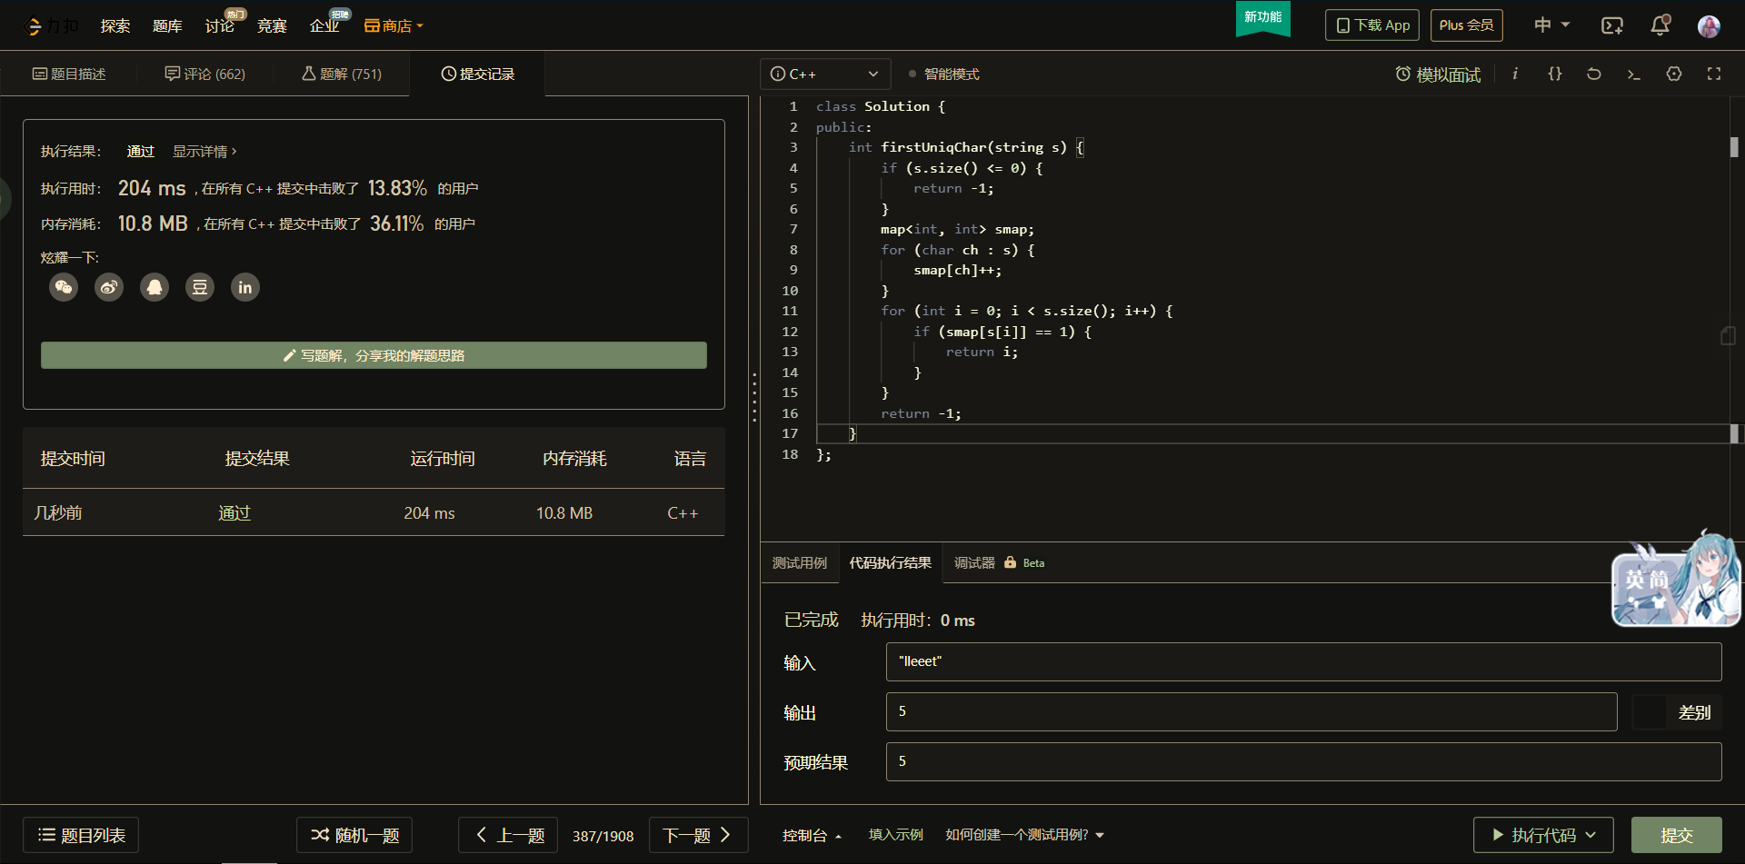Open the comments (662) tab

(x=205, y=74)
